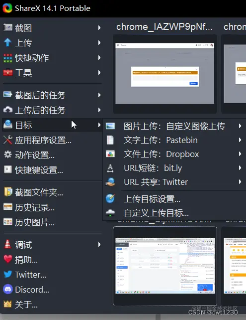The image size is (246, 320).
Task: Select 文字上传: Pastebin menu entry
Action: [x=174, y=140]
